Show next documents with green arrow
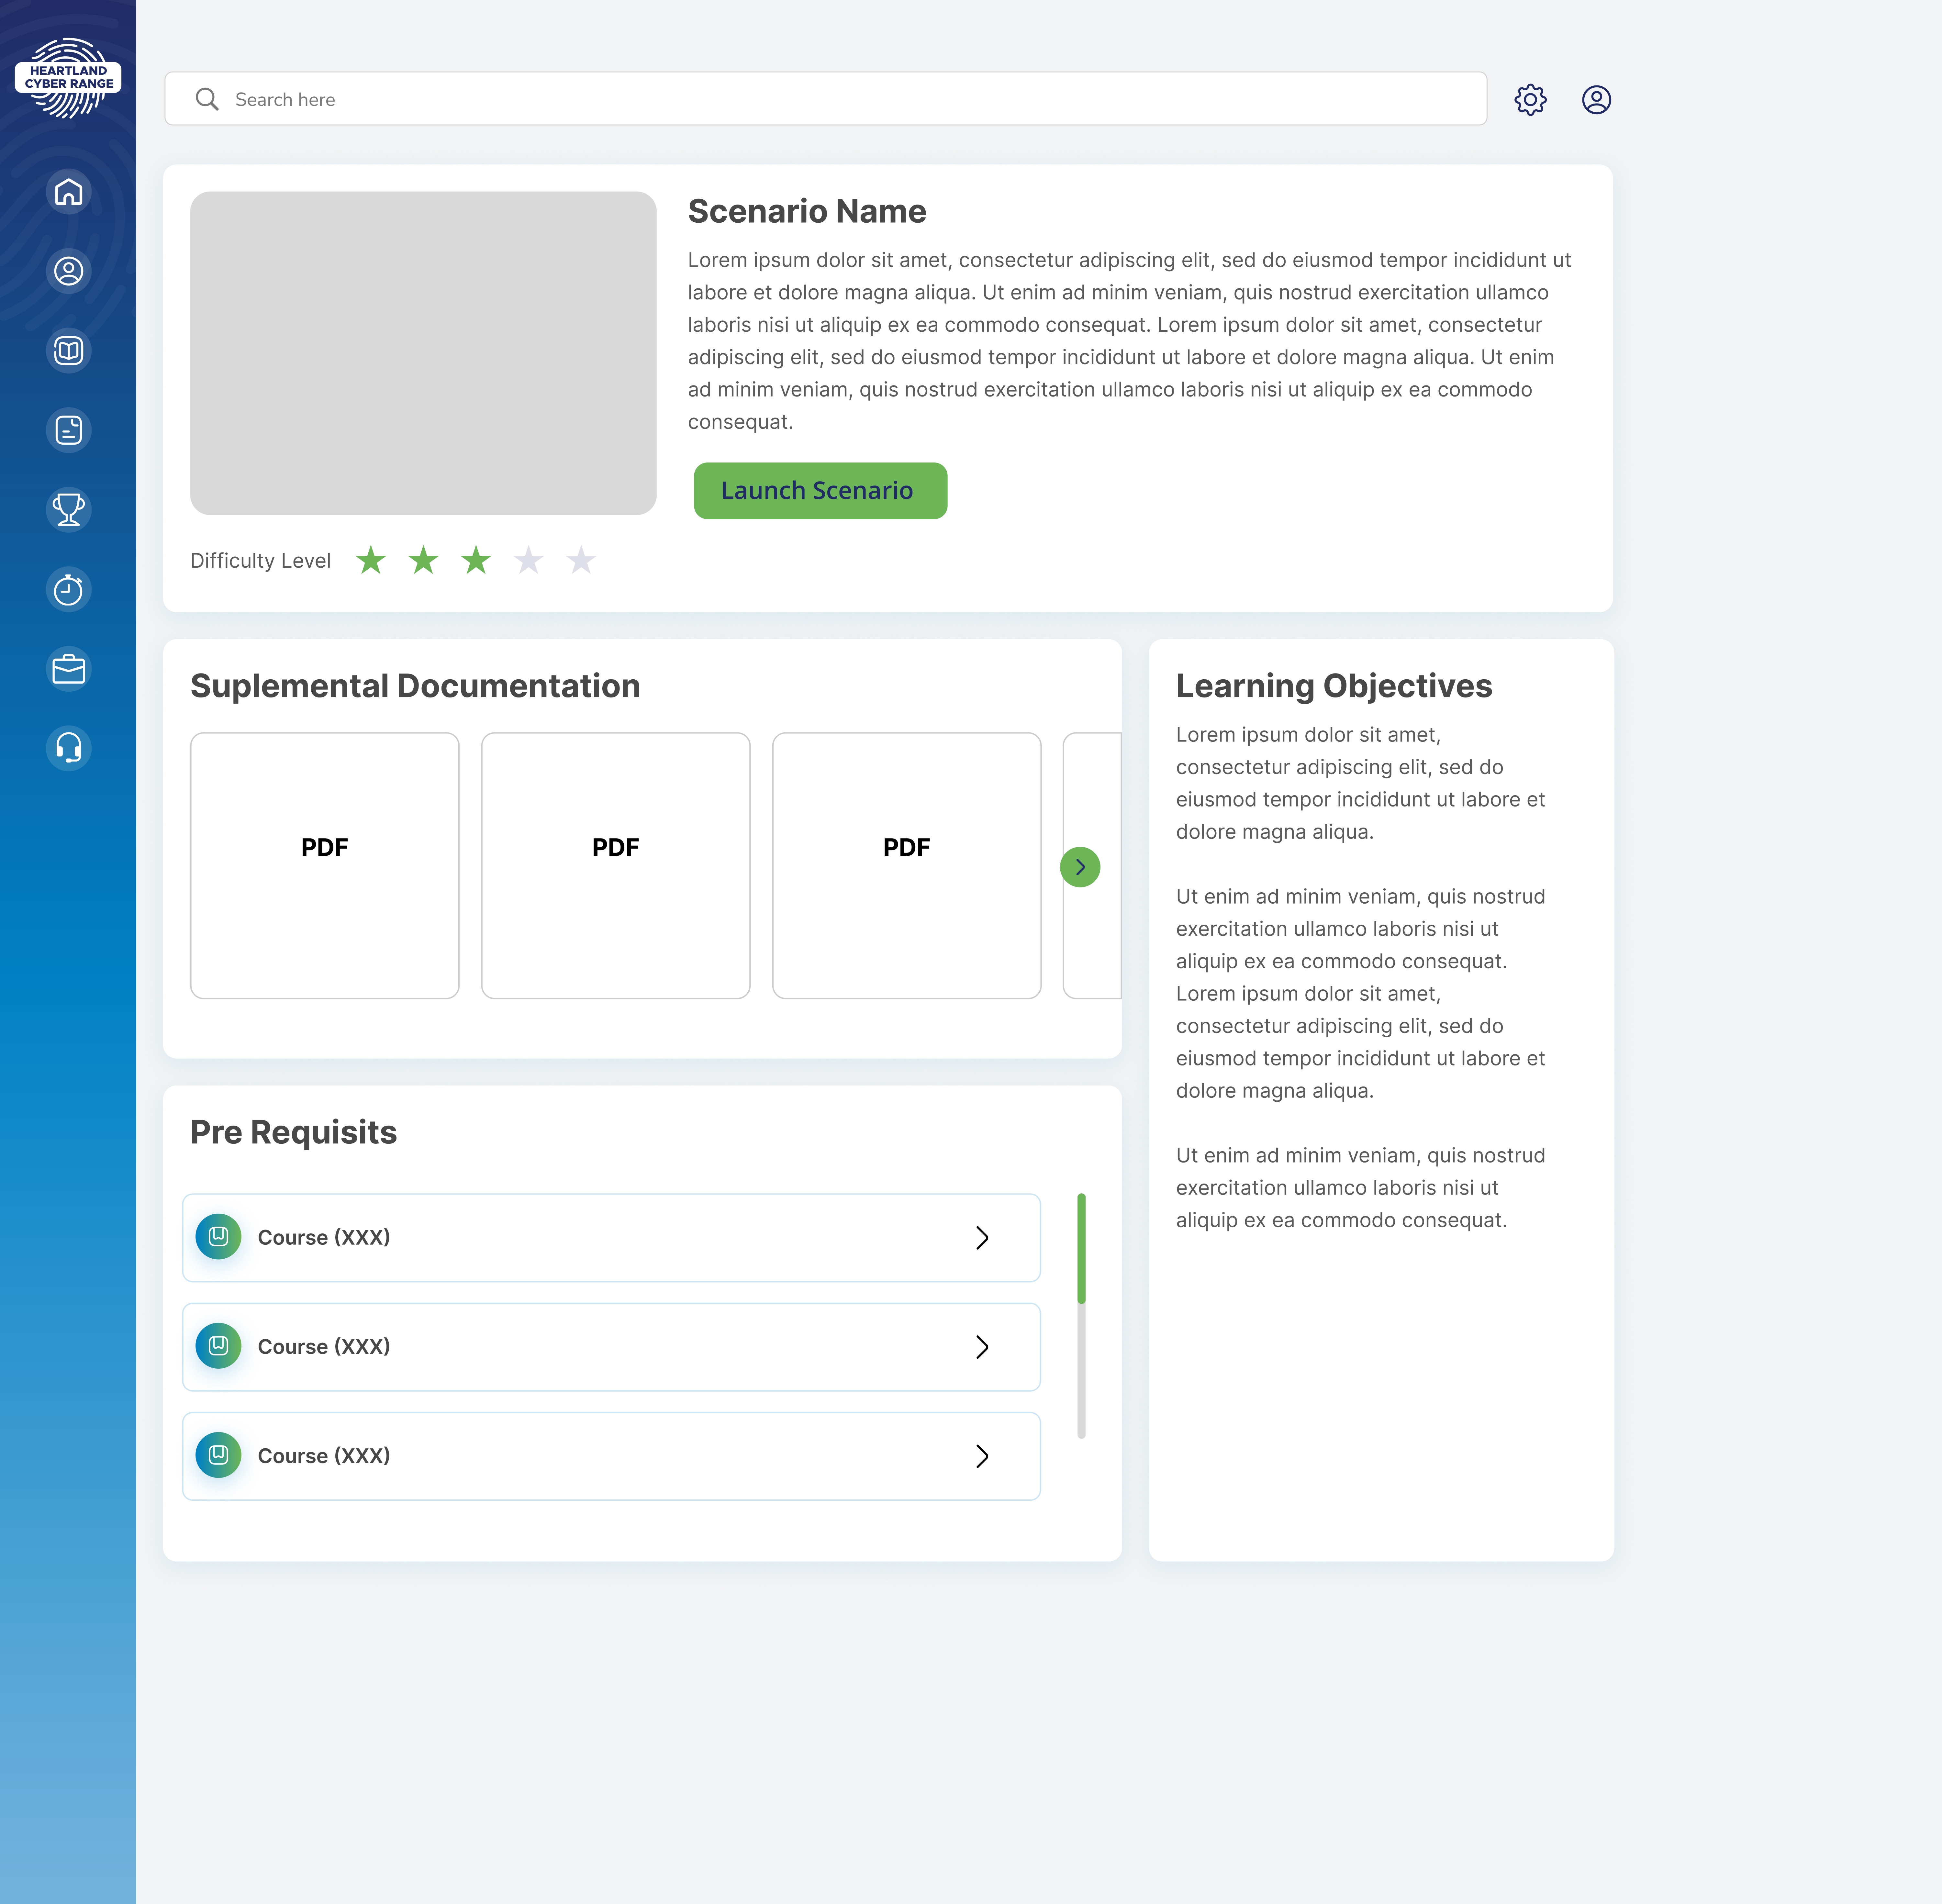Viewport: 1942px width, 1904px height. (x=1080, y=867)
